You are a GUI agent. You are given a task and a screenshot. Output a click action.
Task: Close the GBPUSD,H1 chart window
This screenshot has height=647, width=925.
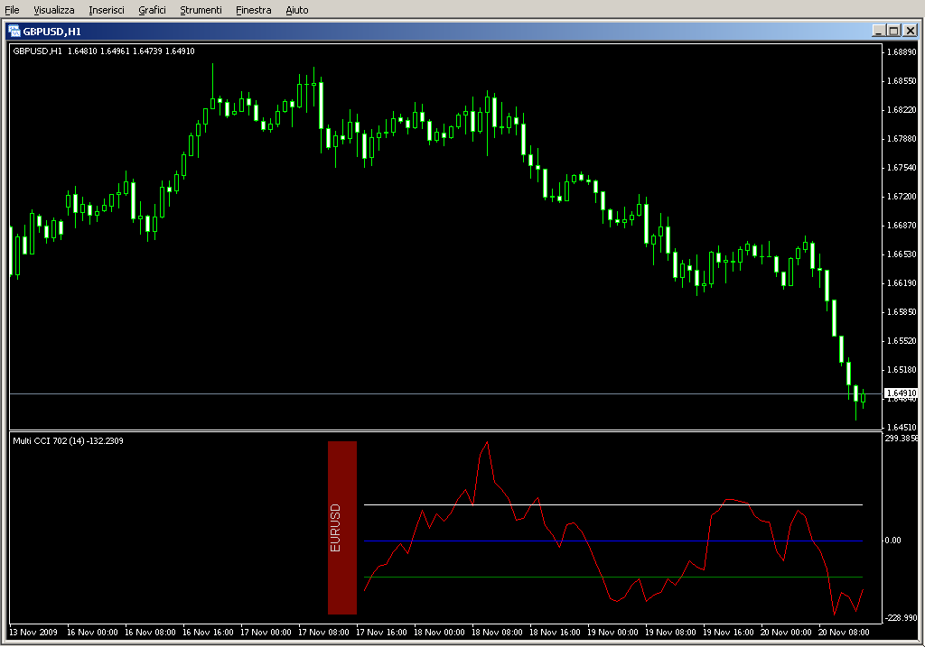point(911,31)
